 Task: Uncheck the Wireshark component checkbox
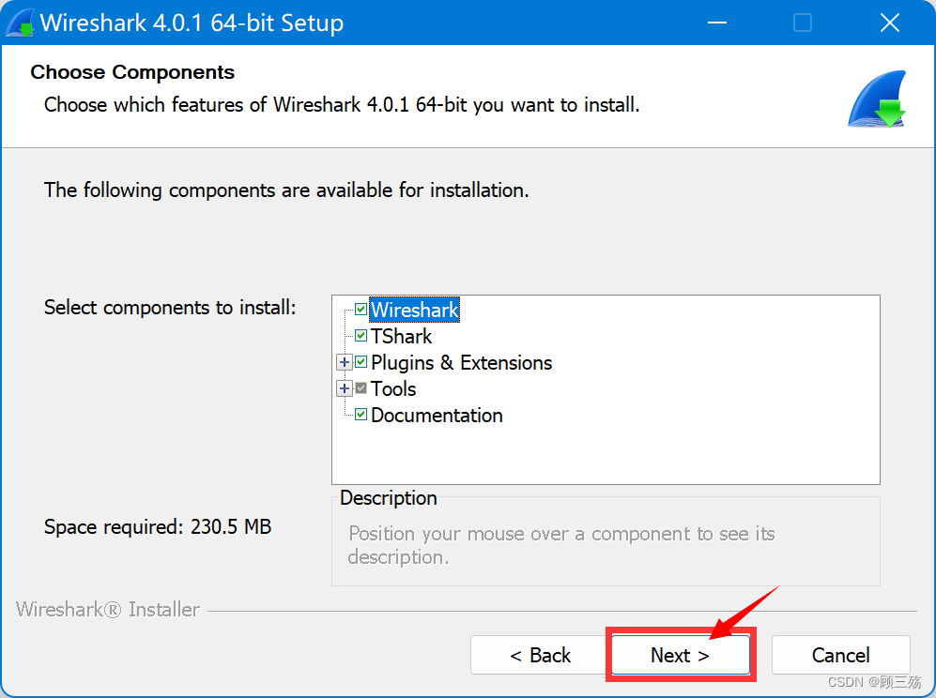361,309
